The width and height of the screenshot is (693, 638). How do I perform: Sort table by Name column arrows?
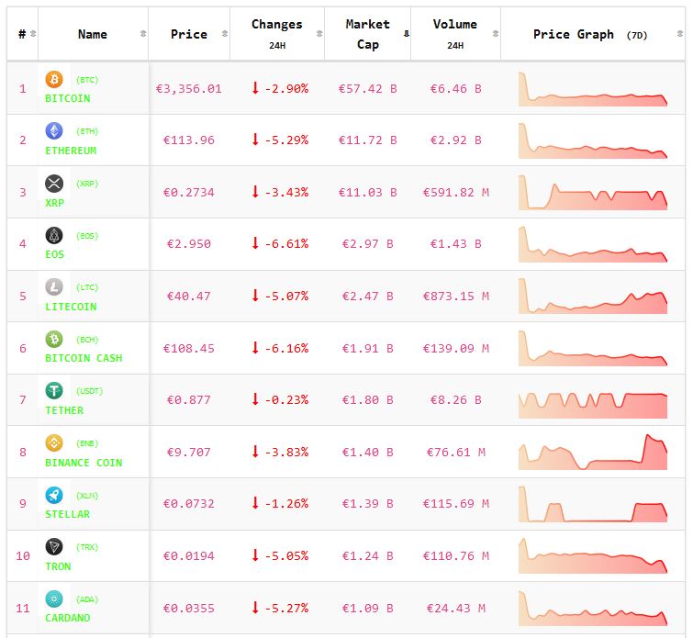[x=142, y=34]
